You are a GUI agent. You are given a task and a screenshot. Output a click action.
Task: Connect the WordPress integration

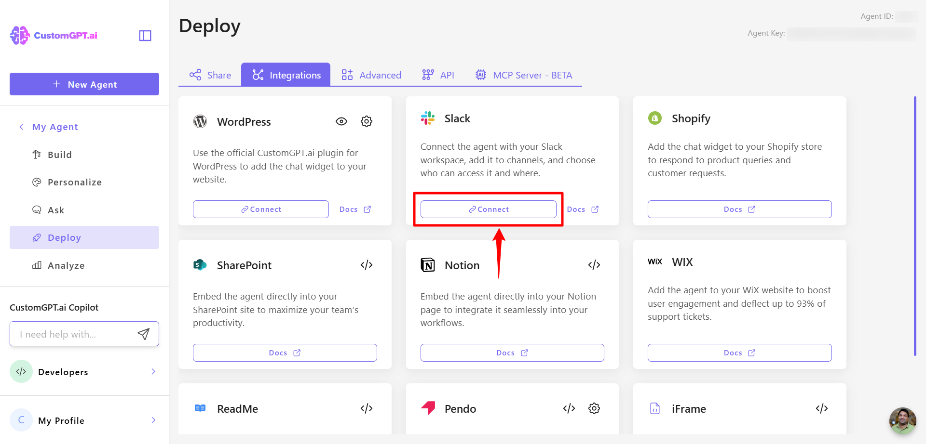261,209
